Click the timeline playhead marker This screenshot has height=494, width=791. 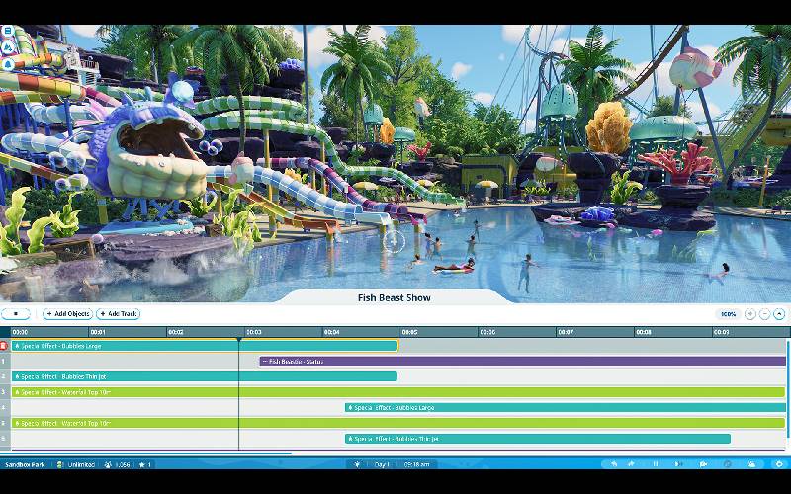click(x=238, y=339)
